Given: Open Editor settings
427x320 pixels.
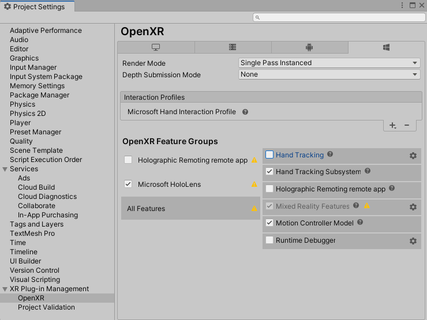Looking at the screenshot, I should 19,49.
